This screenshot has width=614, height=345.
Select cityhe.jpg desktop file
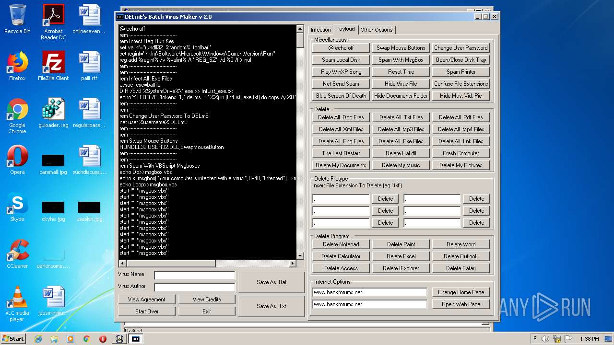(x=53, y=211)
